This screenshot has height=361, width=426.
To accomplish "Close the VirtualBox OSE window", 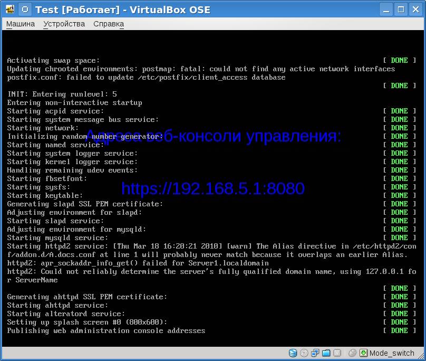I will click(x=415, y=9).
